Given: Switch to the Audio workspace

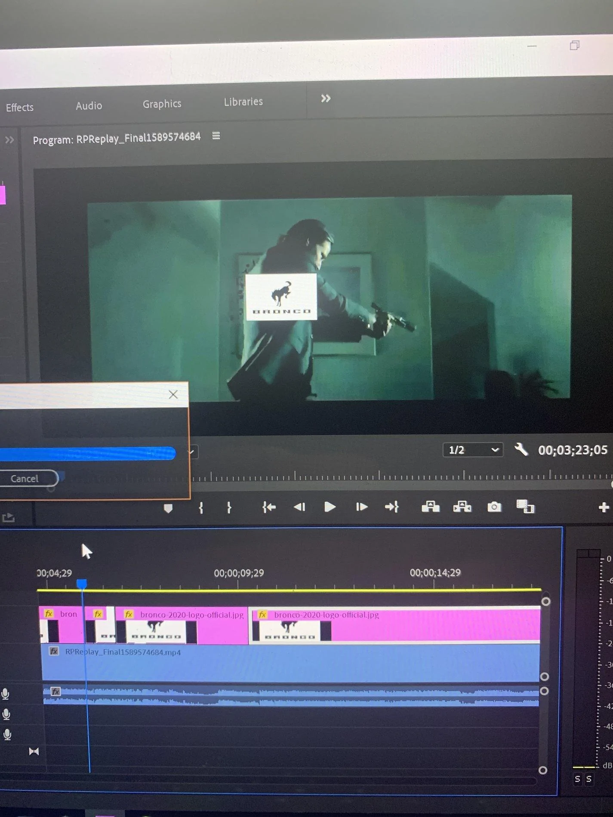Looking at the screenshot, I should click(x=89, y=106).
